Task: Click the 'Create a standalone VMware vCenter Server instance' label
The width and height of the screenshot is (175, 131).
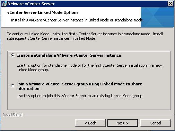Action: click(x=69, y=55)
